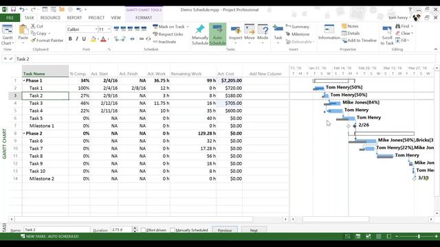Switch task to Auto Schedule

(x=217, y=35)
